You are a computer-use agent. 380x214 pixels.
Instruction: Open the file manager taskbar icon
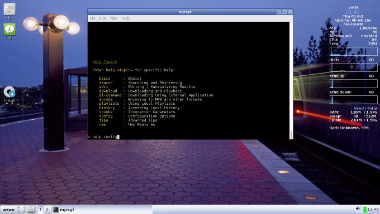[x=31, y=210]
